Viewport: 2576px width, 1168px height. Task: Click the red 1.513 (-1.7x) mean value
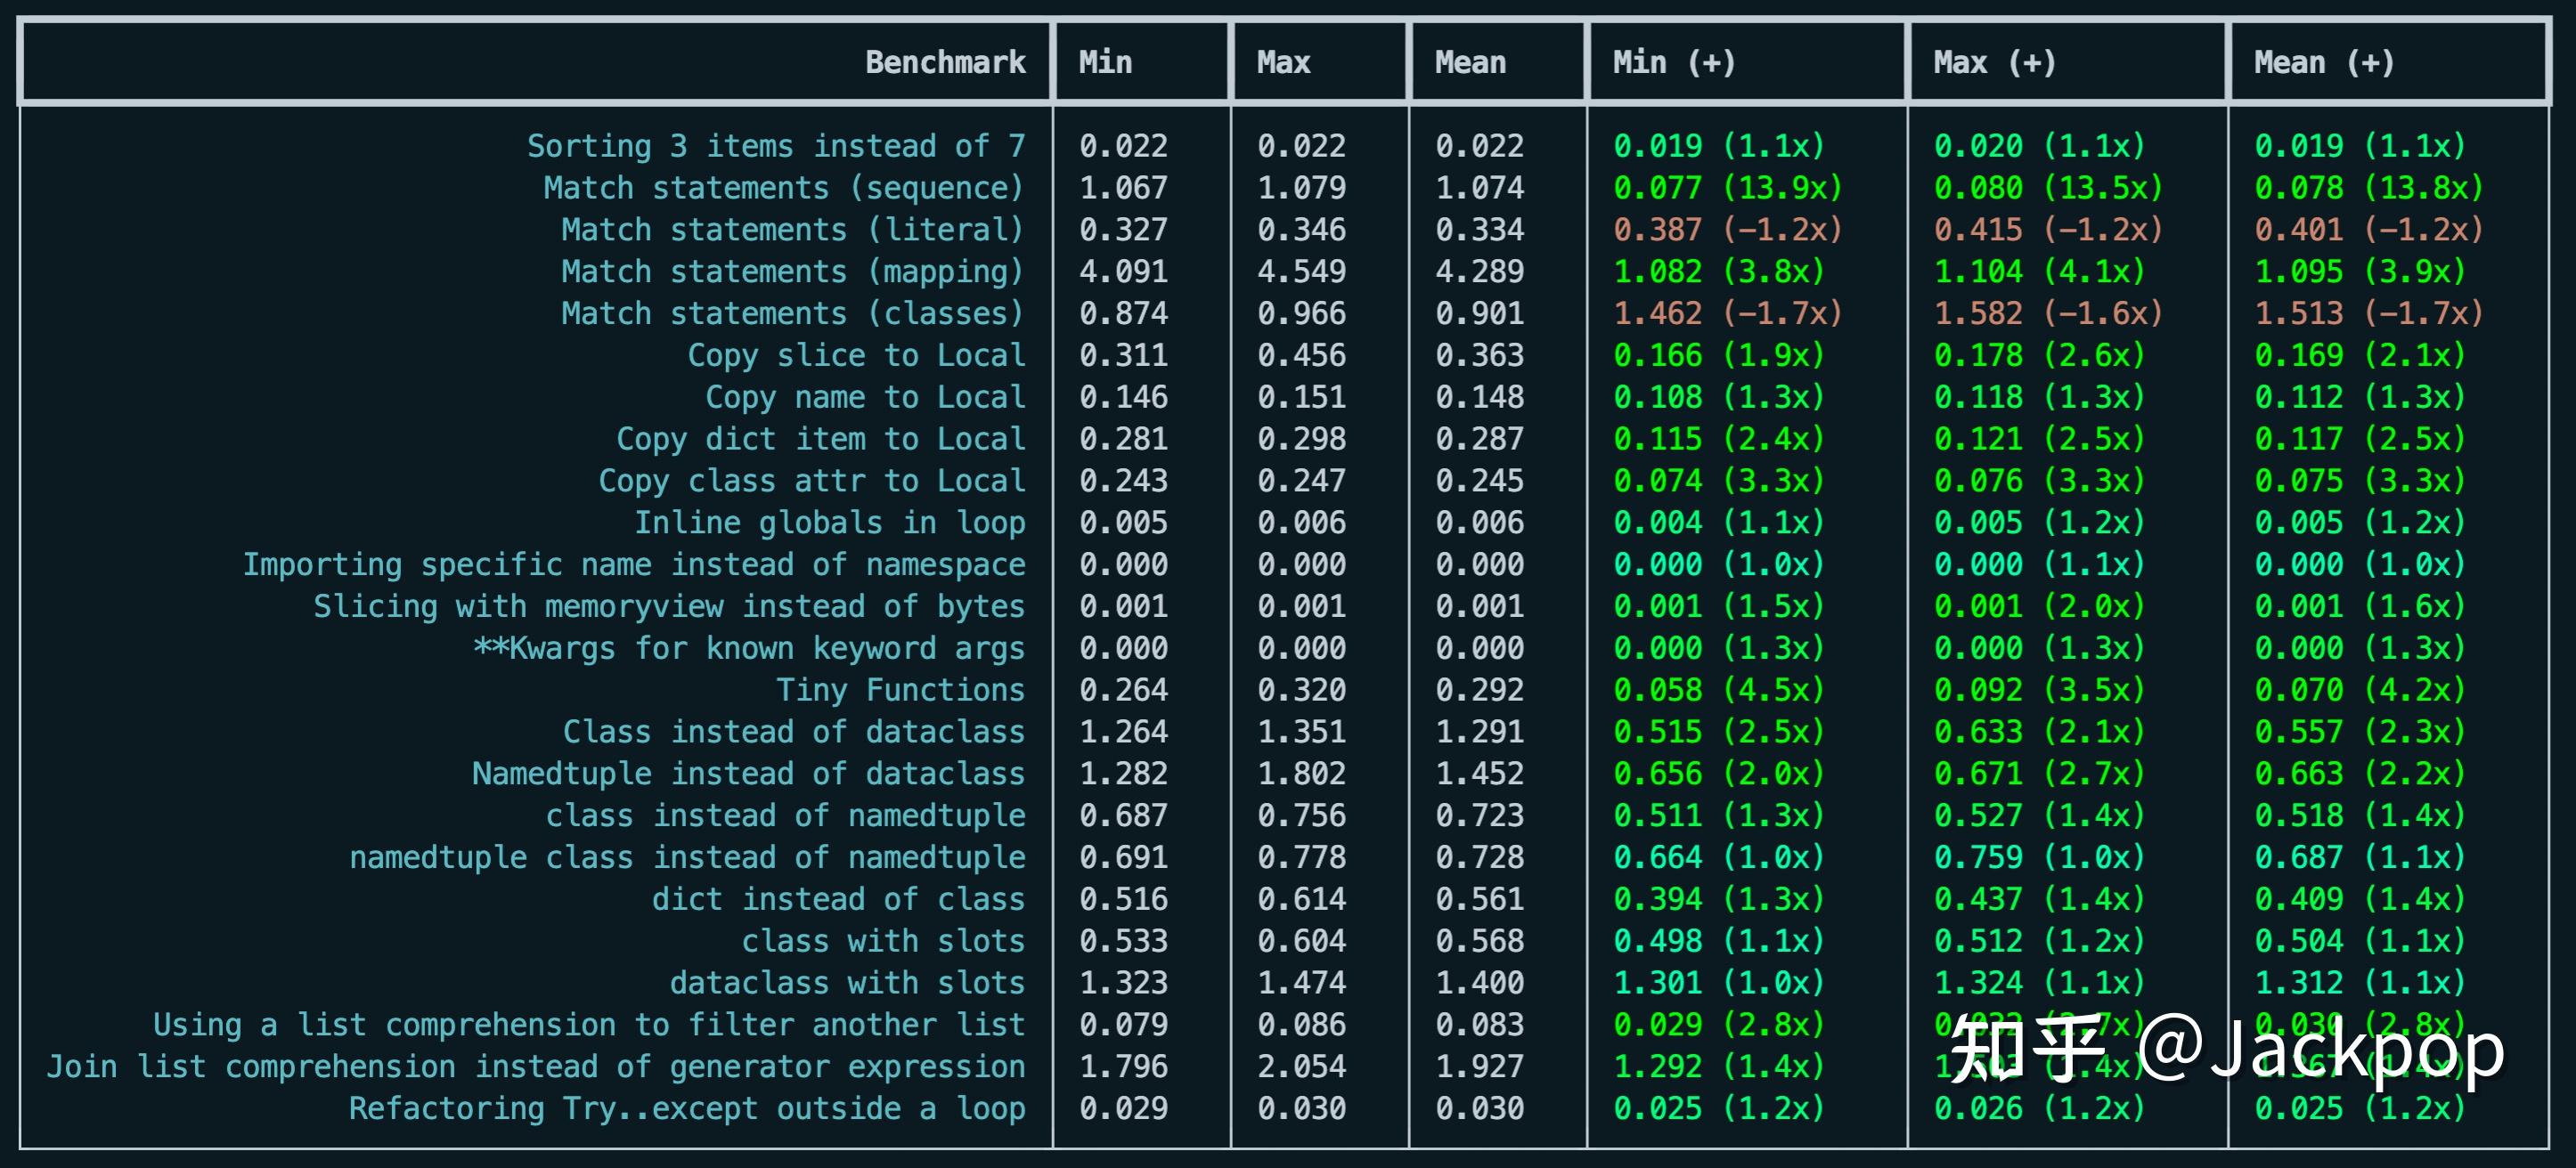(2368, 312)
